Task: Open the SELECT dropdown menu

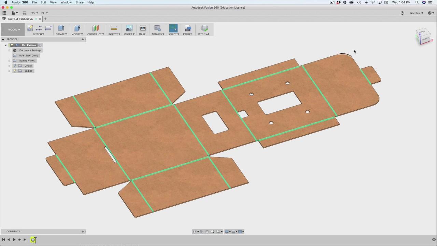Action: pyautogui.click(x=173, y=34)
